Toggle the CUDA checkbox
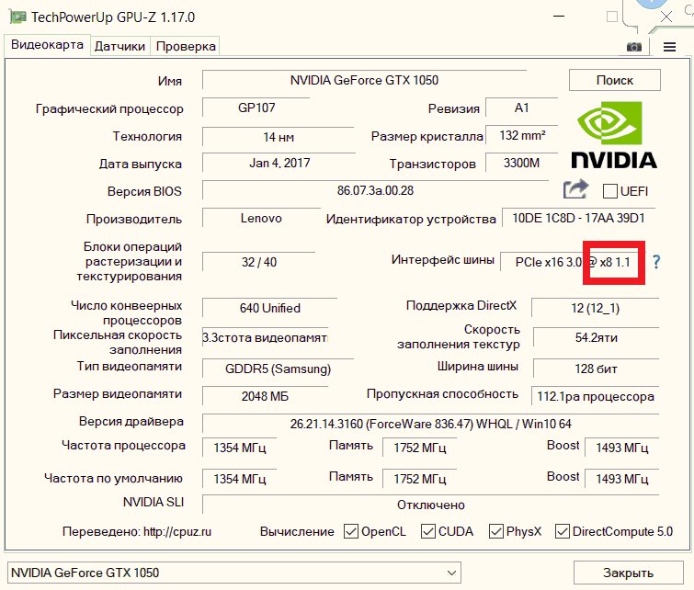Screen dimensions: 694x590 [428, 531]
